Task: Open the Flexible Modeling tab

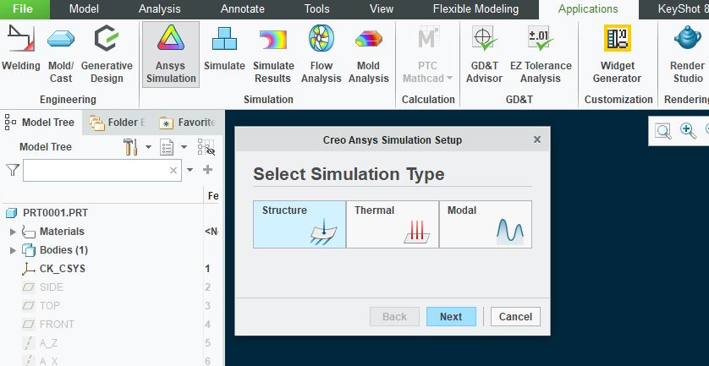Action: [x=475, y=9]
